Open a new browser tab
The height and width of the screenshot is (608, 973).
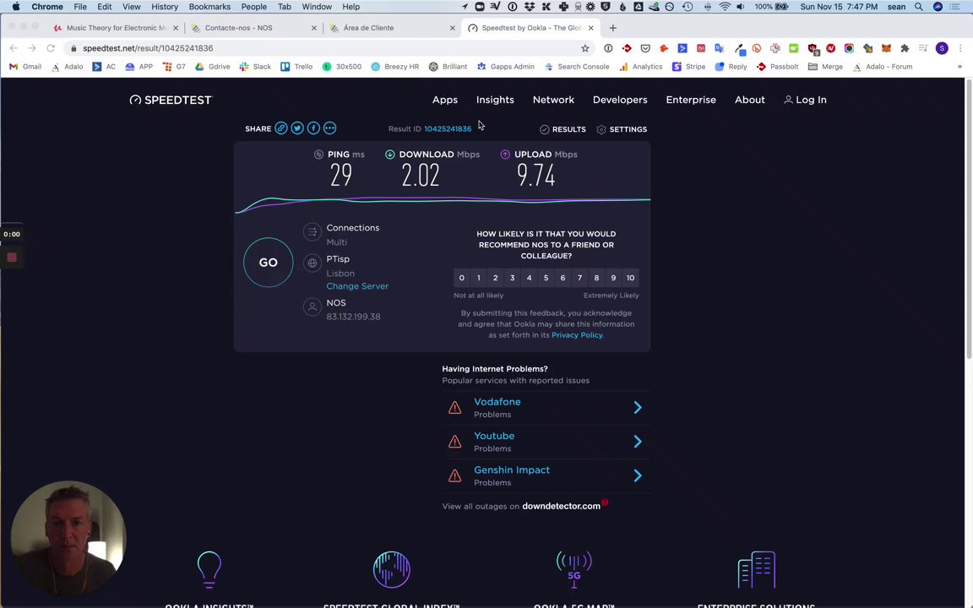click(x=613, y=28)
